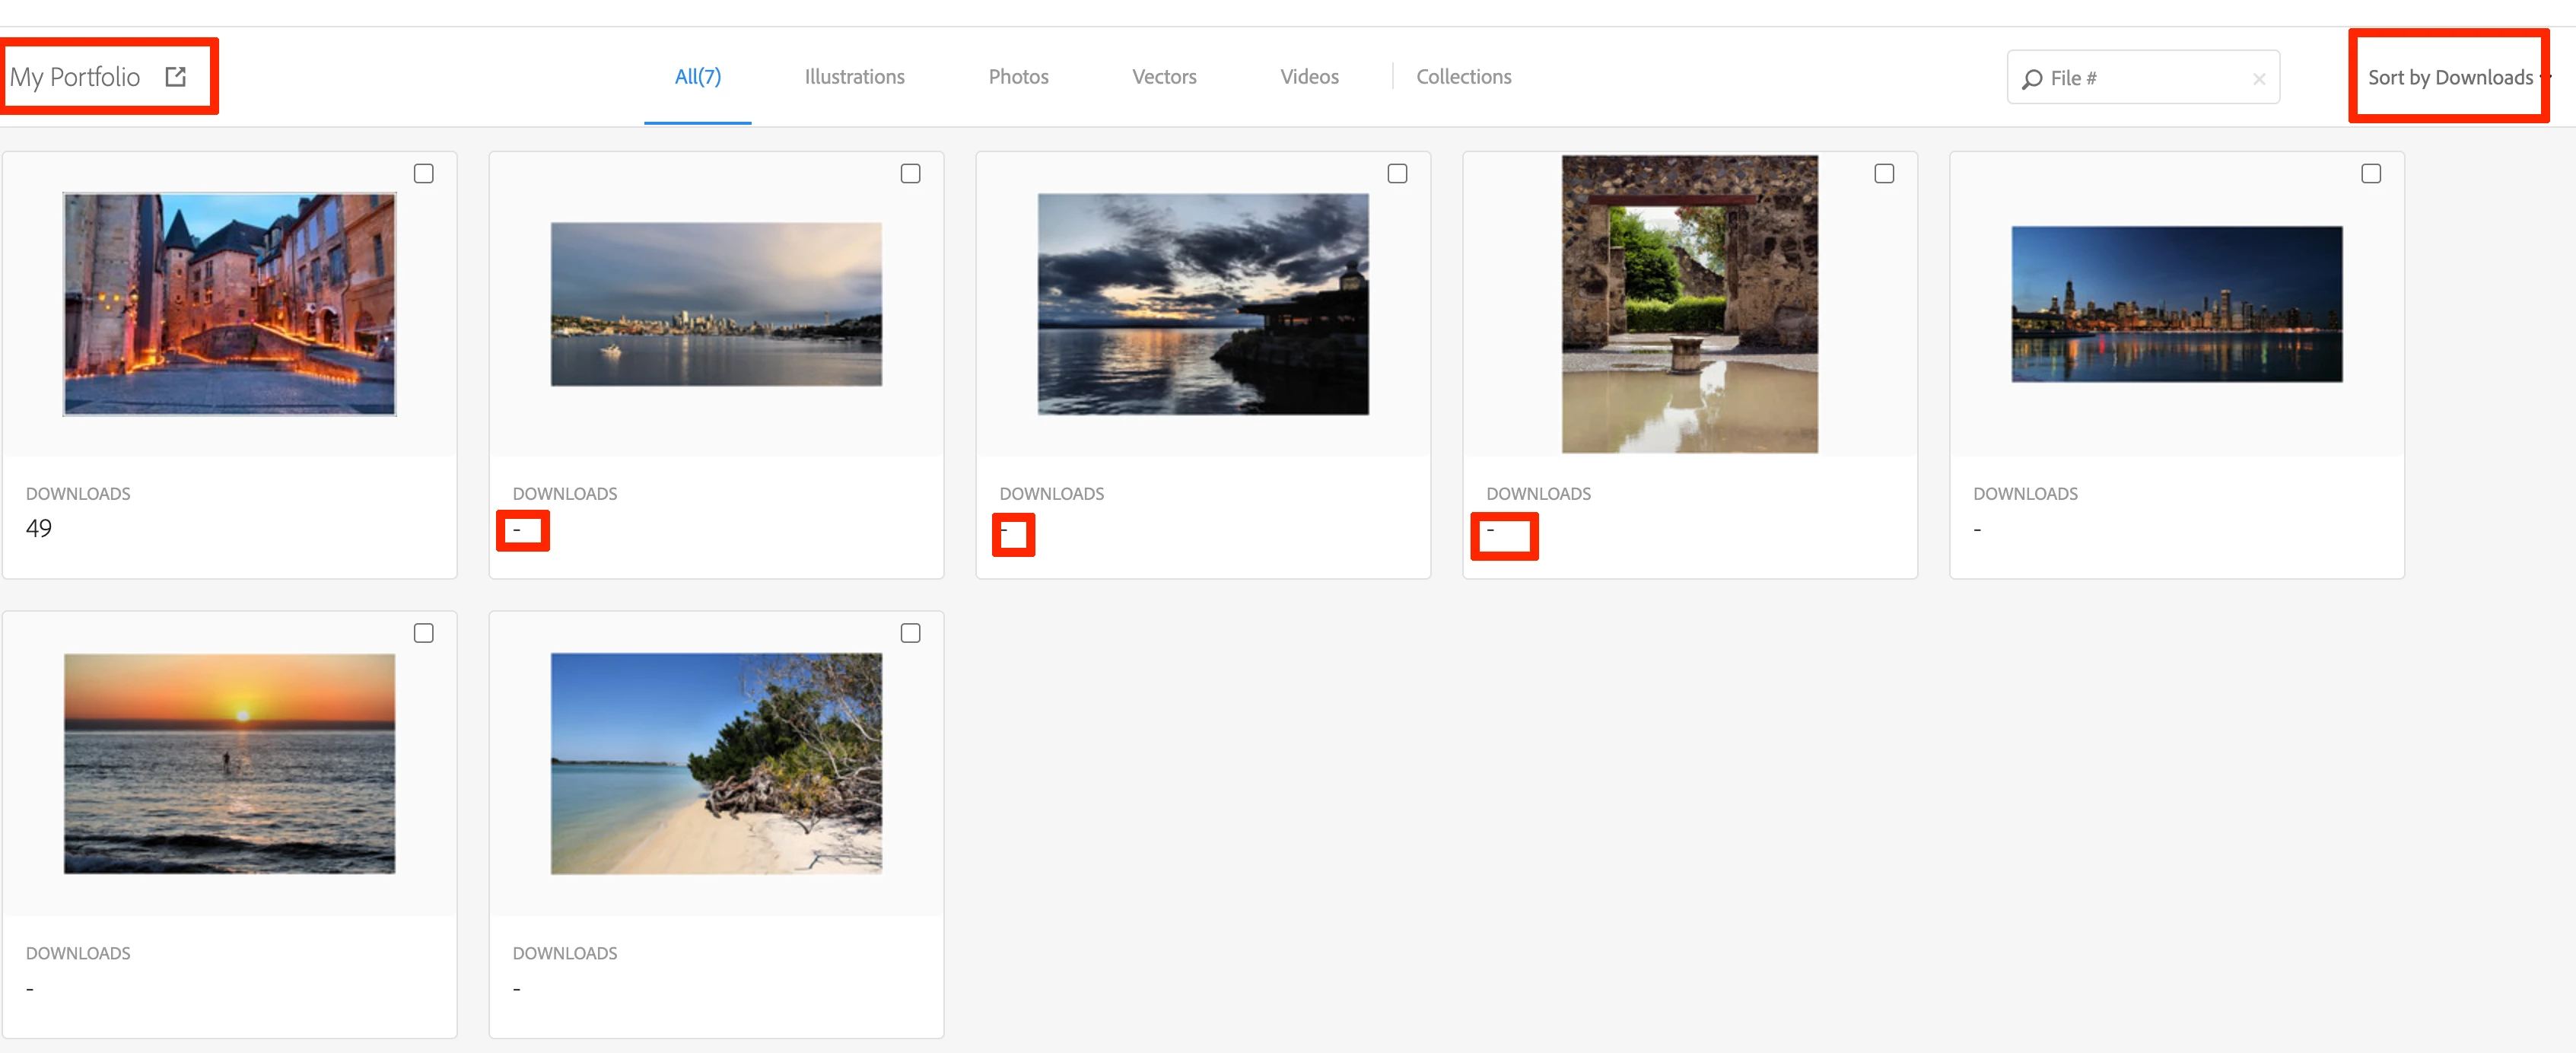The image size is (2576, 1053).
Task: Open the Vectors tab
Action: [x=1163, y=77]
